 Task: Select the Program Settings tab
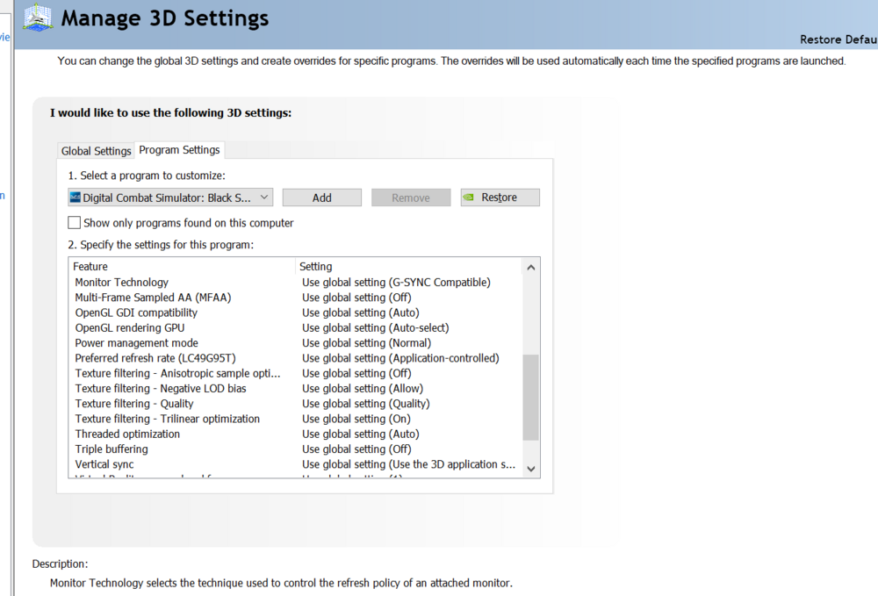(179, 150)
